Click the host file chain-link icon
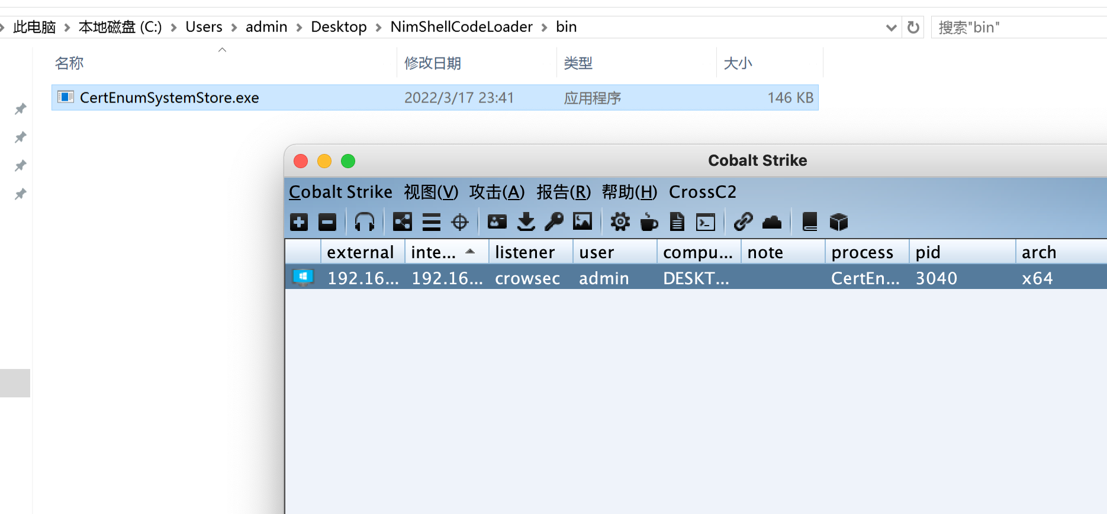The height and width of the screenshot is (514, 1107). [x=744, y=222]
